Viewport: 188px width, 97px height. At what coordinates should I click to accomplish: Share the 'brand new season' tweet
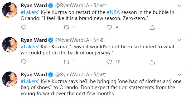[152, 27]
